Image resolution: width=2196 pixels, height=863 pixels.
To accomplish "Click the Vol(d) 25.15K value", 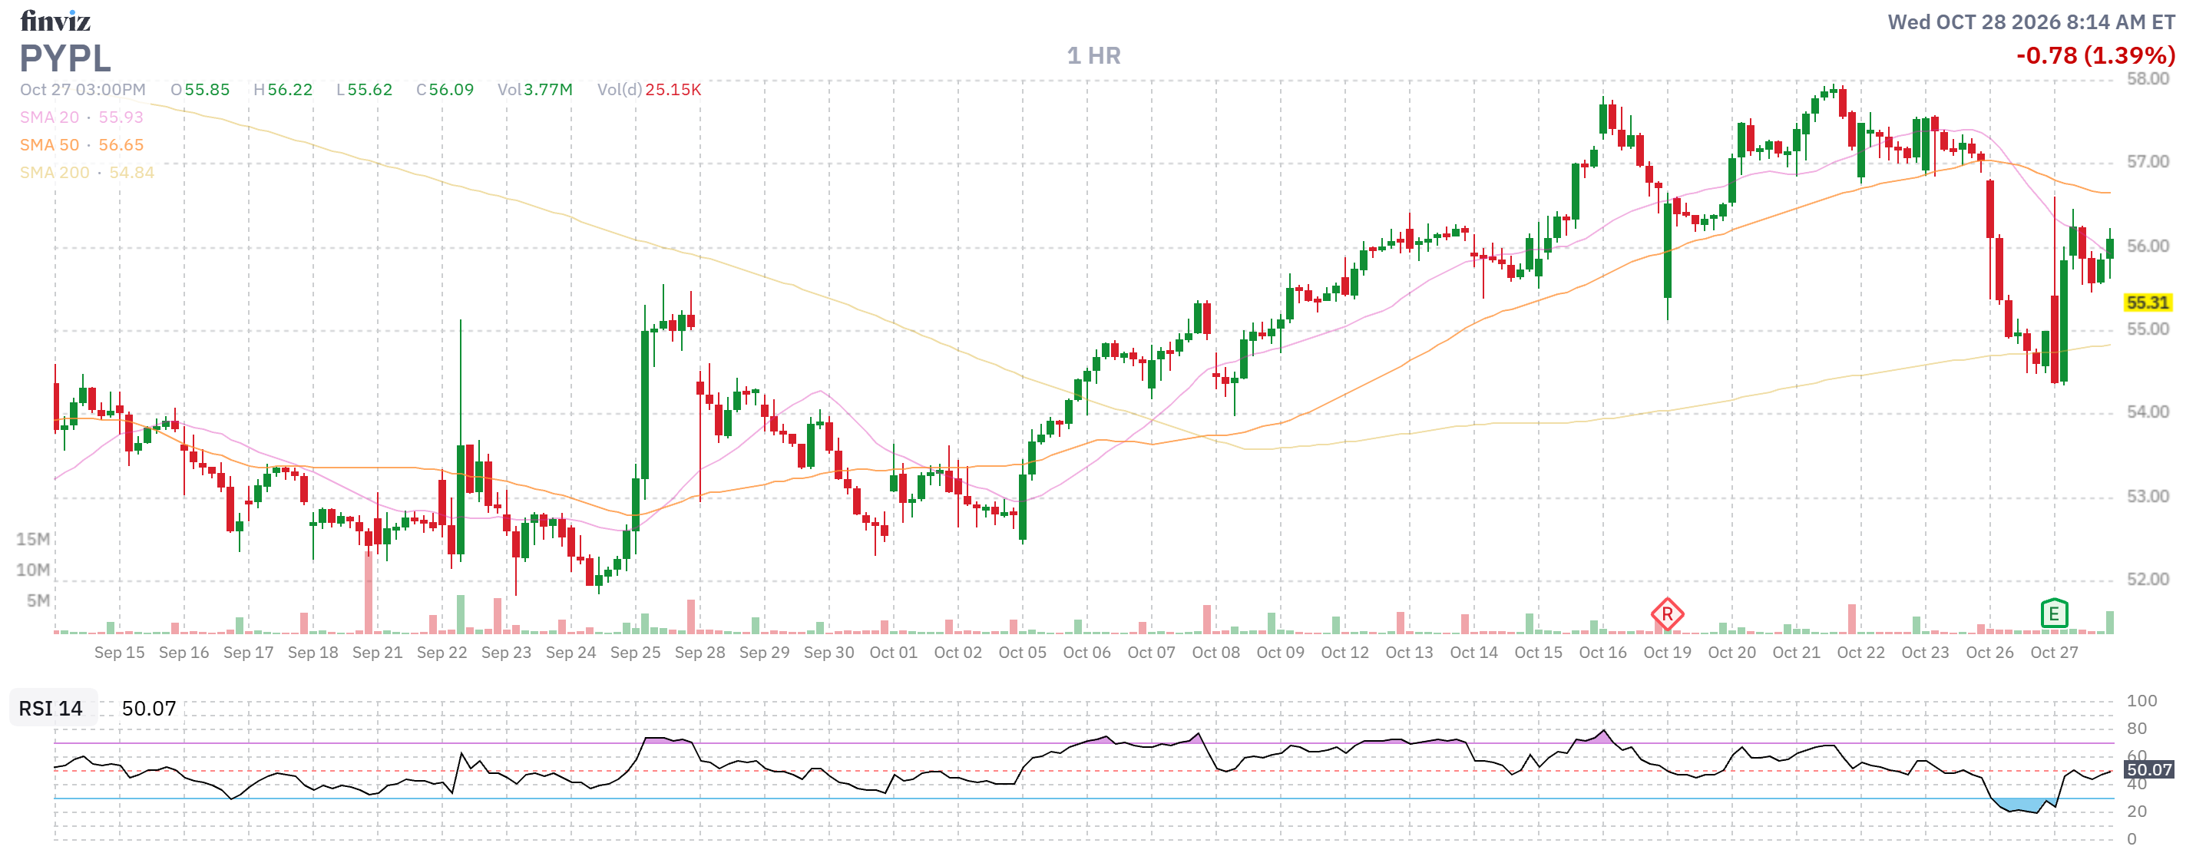I will (x=673, y=90).
